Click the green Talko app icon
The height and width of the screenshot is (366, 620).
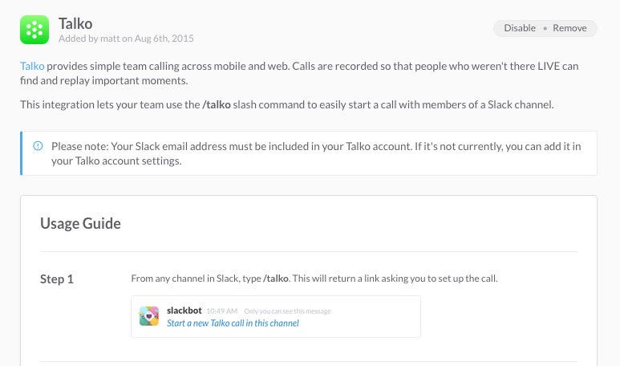click(34, 30)
